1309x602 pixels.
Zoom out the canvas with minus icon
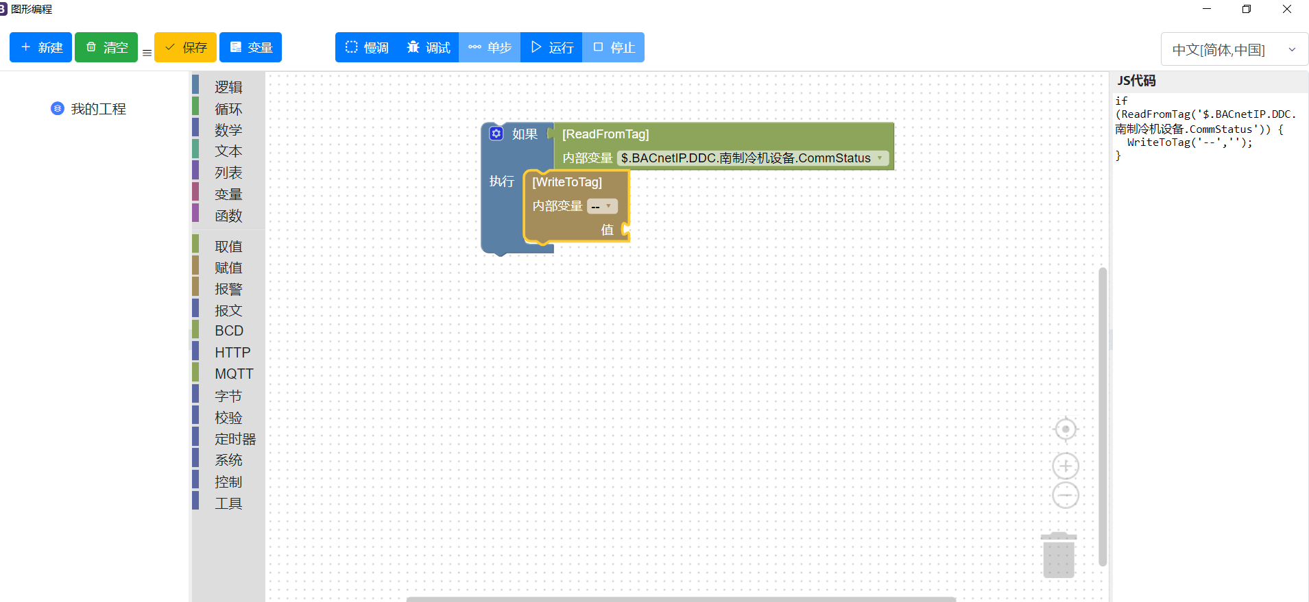1065,494
